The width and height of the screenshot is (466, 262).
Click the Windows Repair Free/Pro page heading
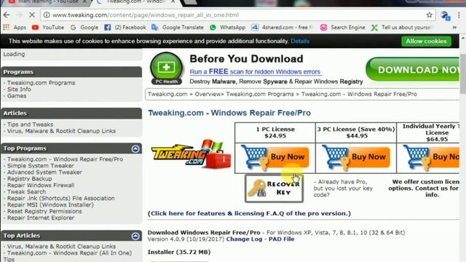pyautogui.click(x=229, y=113)
